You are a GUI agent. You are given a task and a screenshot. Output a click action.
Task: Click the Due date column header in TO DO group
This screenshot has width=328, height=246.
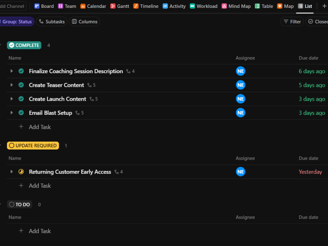[308, 217]
